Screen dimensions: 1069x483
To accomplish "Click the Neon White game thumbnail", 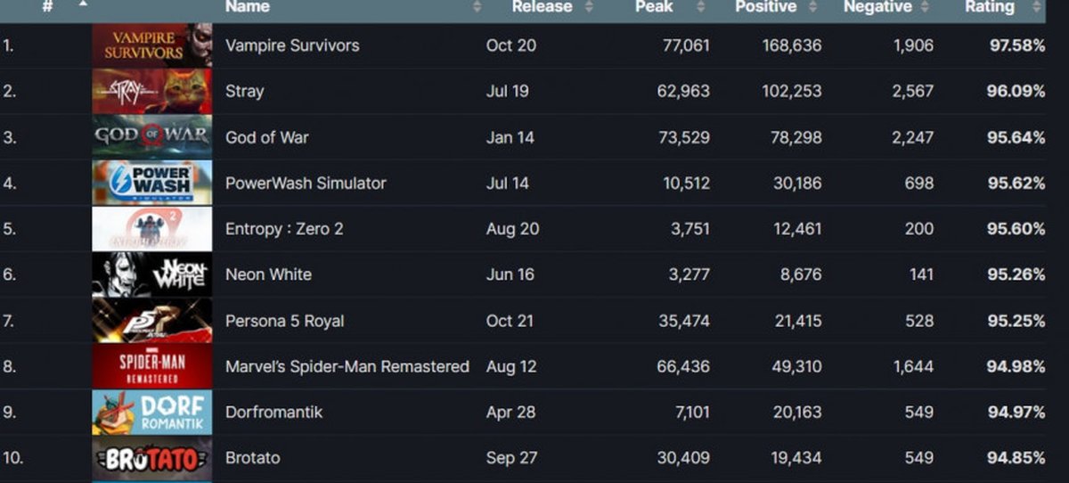I will [152, 274].
